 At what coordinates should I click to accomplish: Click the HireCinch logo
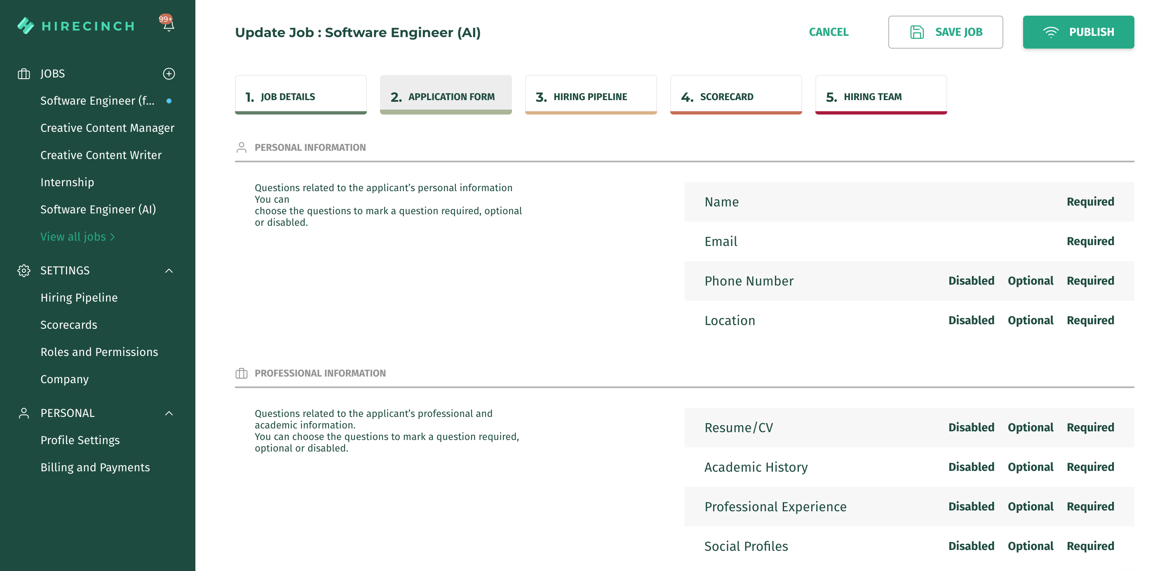pos(76,26)
